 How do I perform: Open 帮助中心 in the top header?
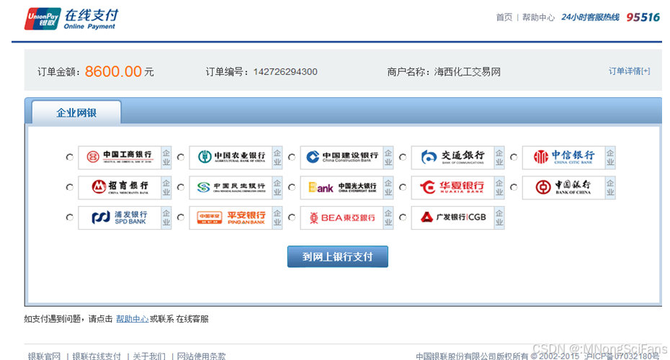[538, 17]
